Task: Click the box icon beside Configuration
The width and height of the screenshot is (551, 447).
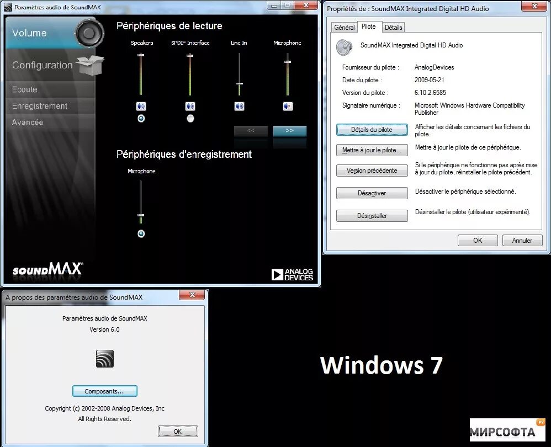Action: pos(91,65)
